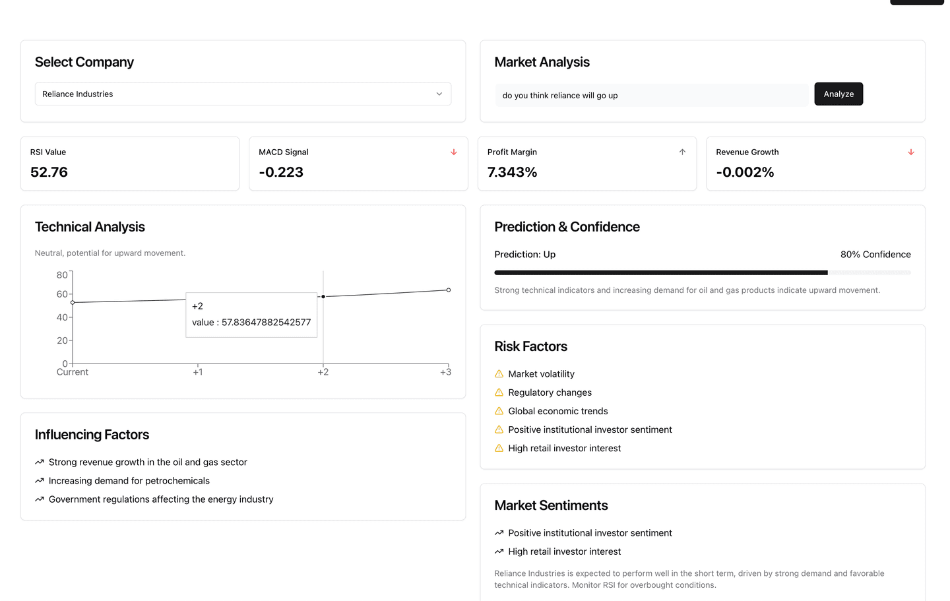Image resolution: width=950 pixels, height=601 pixels.
Task: Click the Current data point on chart
Action: [73, 303]
